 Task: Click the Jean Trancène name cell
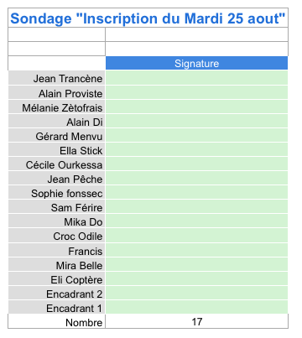pos(57,78)
